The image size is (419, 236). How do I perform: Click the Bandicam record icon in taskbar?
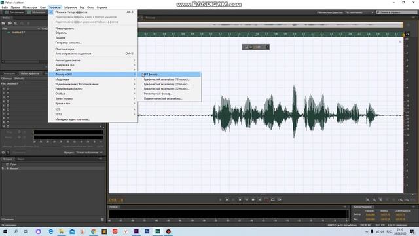168,231
